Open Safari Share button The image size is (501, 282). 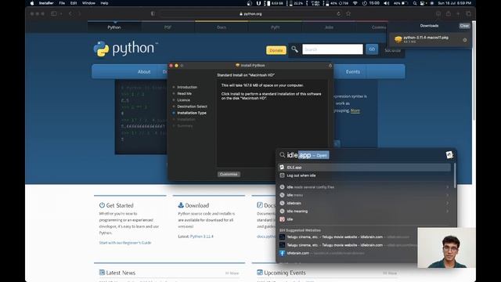[x=449, y=14]
